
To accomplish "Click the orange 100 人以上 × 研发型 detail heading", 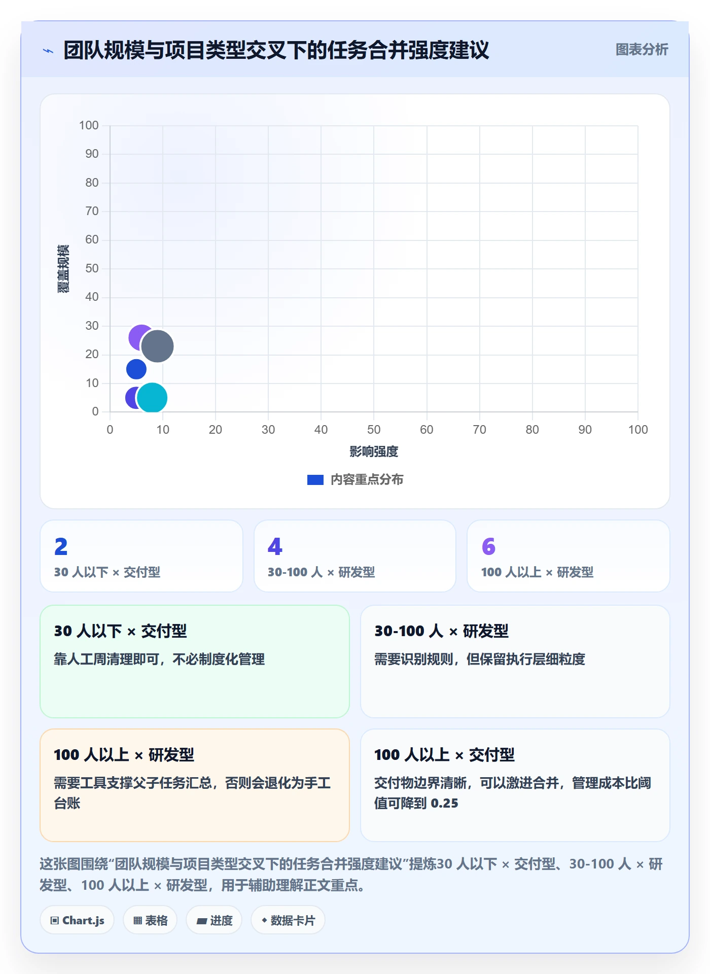I will pos(124,755).
